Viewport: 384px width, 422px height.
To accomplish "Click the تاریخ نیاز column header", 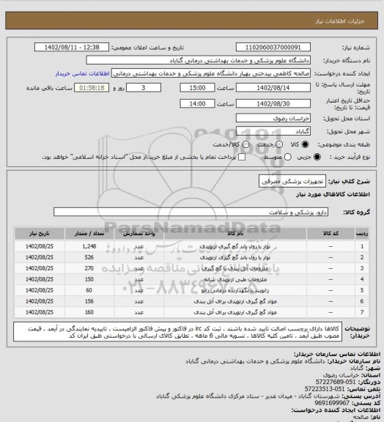I will pyautogui.click(x=40, y=234).
